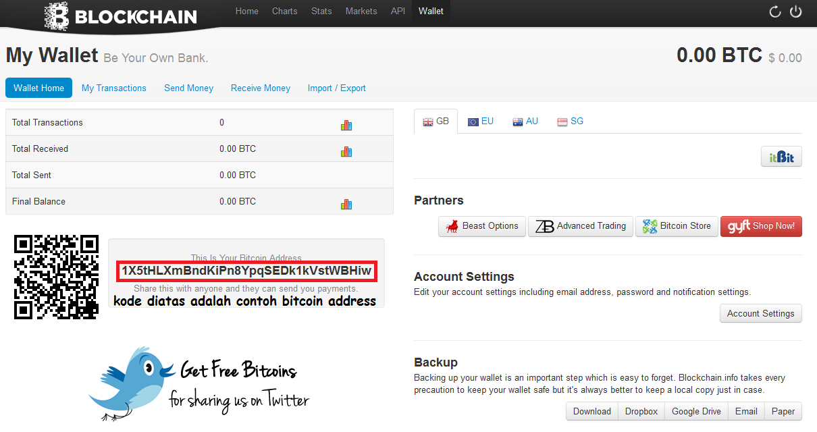Select the SG region tab
The image size is (817, 432).
[x=570, y=122]
